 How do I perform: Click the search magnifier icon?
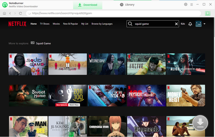[130, 24]
